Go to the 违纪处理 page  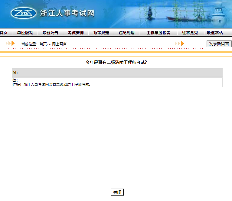click(126, 33)
